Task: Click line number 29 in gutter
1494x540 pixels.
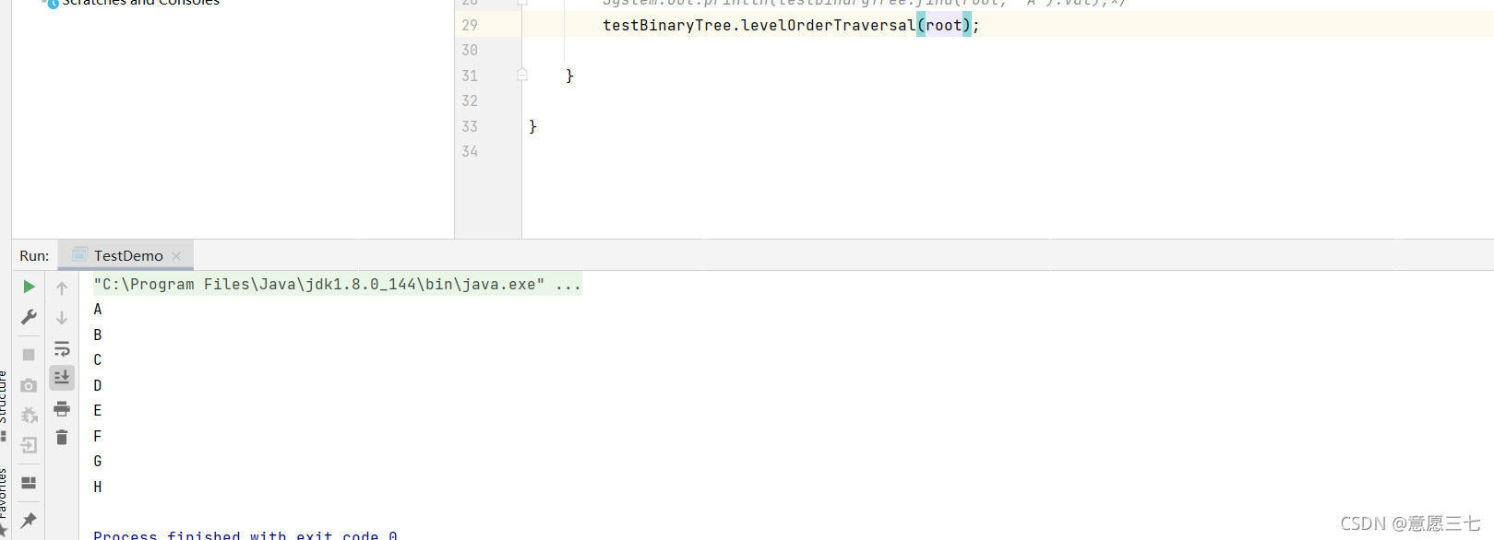Action: click(x=470, y=25)
